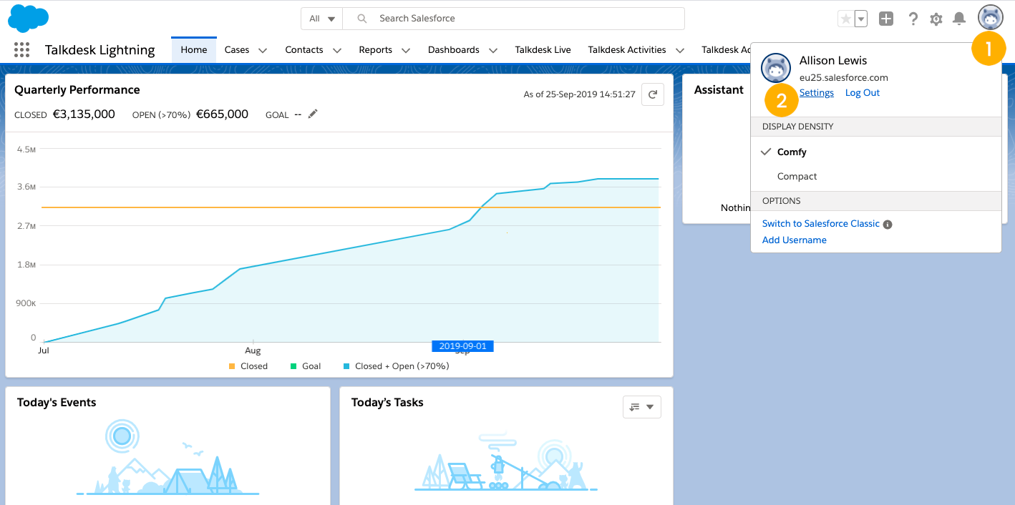Click the eu25.salesforce.com domain text
Viewport: 1015px width, 505px height.
tap(844, 77)
